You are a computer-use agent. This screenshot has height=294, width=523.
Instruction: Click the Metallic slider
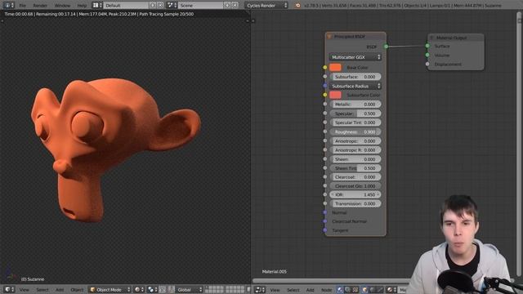355,105
